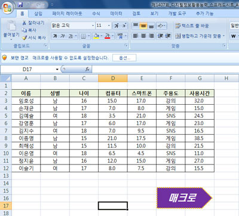This screenshot has height=216, width=239.
Task: Switch to 홈 ribbon tab
Action: tap(22, 14)
